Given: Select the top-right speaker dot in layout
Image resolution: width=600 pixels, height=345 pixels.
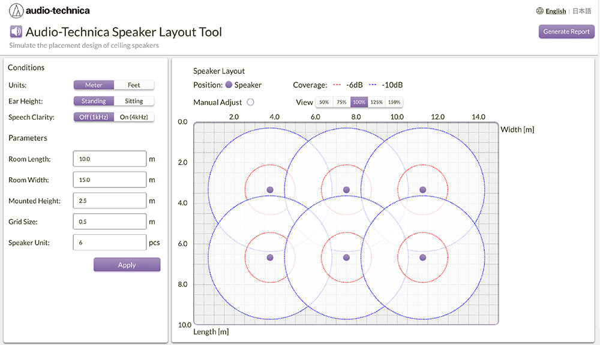Looking at the screenshot, I should [423, 190].
